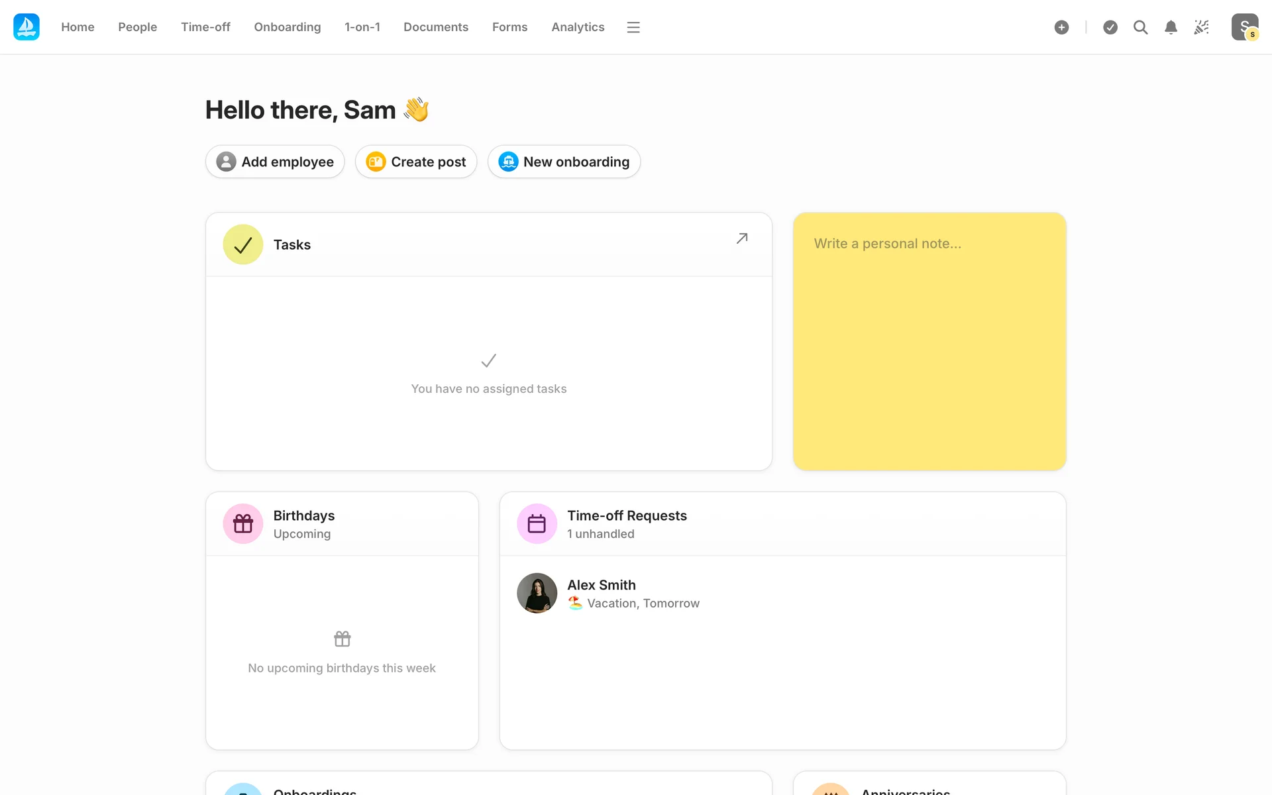Expand the hamburger more-menu
This screenshot has height=795, width=1272.
pos(633,27)
